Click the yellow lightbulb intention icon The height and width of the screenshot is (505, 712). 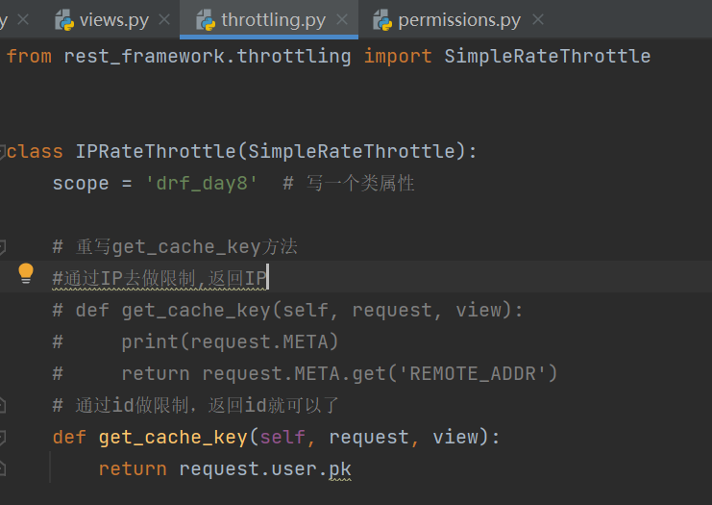click(26, 275)
